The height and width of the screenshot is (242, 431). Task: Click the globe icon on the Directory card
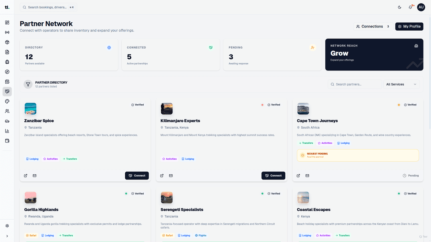[x=109, y=47]
